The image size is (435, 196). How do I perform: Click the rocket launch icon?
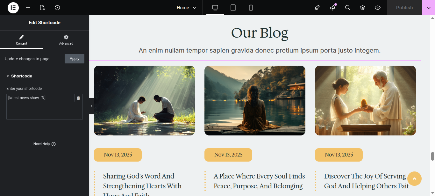tap(317, 8)
